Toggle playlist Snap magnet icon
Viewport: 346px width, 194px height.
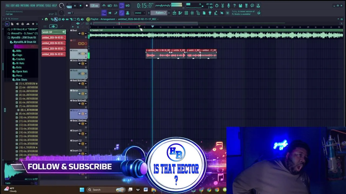tap(46, 19)
